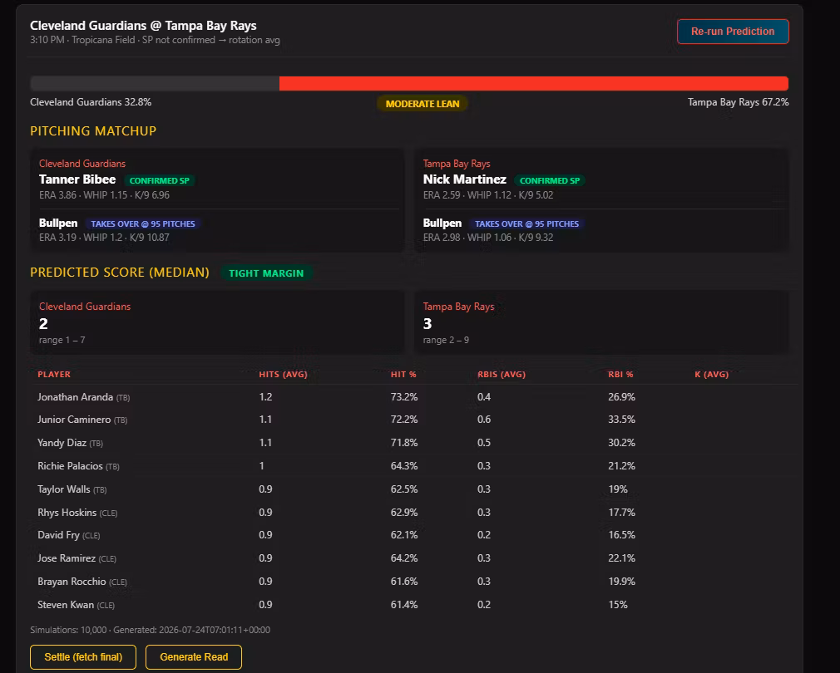Screen dimensions: 840x673
Task: Click the RBIS (AVG) column header
Action: (x=502, y=375)
